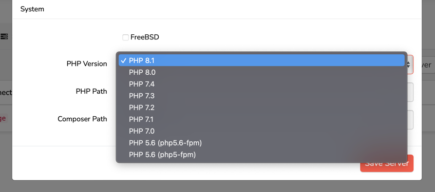Select PHP 5.6 (php5.6-fpm) option
The image size is (435, 192).
[x=261, y=143]
